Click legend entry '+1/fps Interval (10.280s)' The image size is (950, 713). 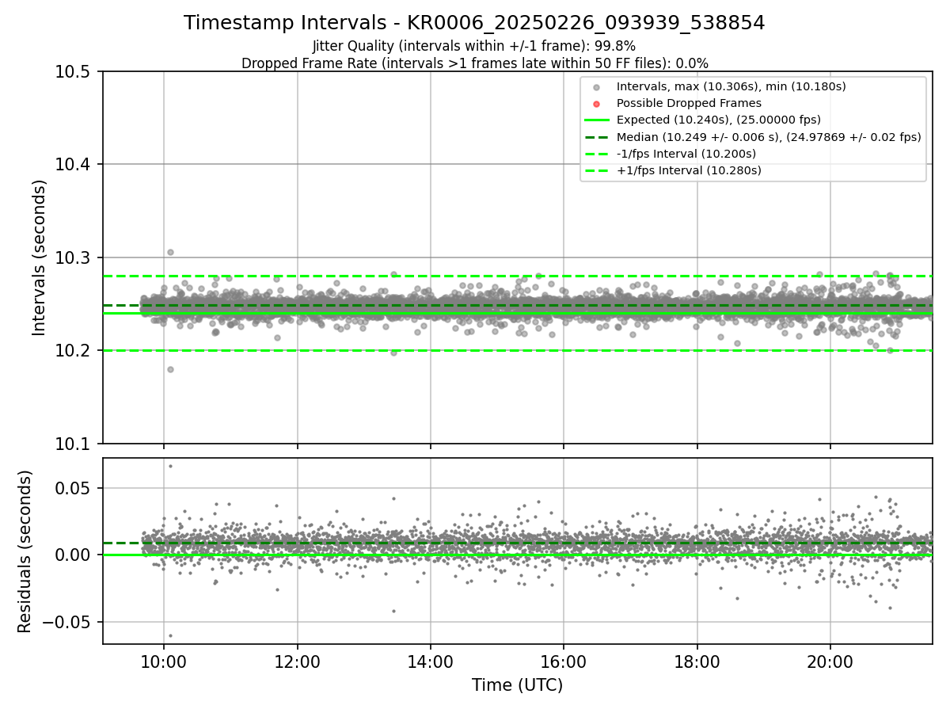689,170
